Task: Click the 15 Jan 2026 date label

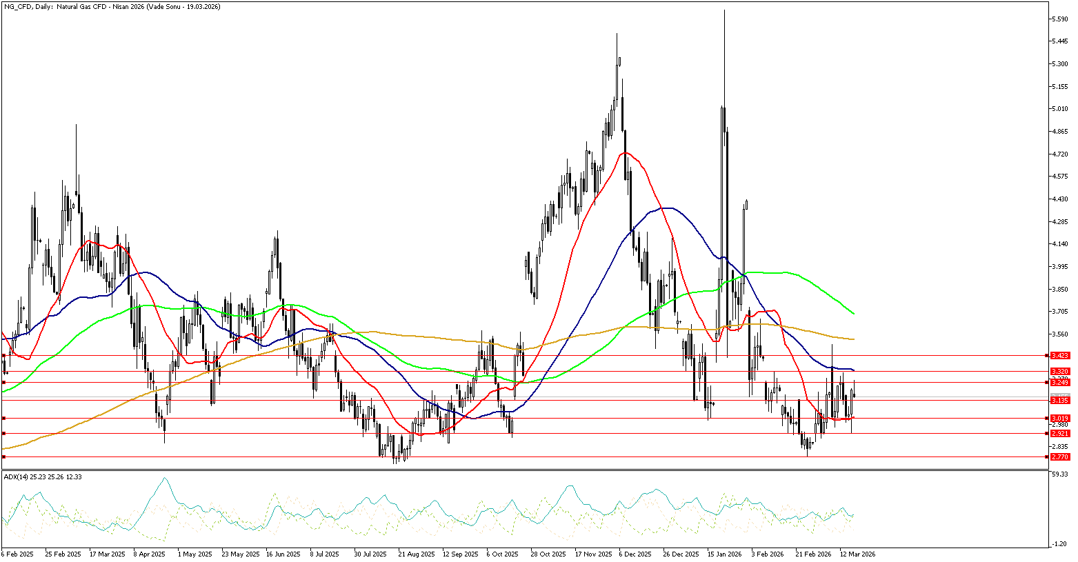Action: click(x=723, y=554)
